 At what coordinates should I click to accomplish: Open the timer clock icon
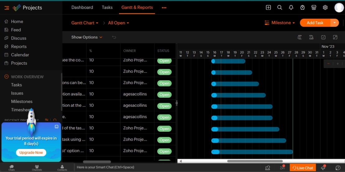(x=302, y=7)
